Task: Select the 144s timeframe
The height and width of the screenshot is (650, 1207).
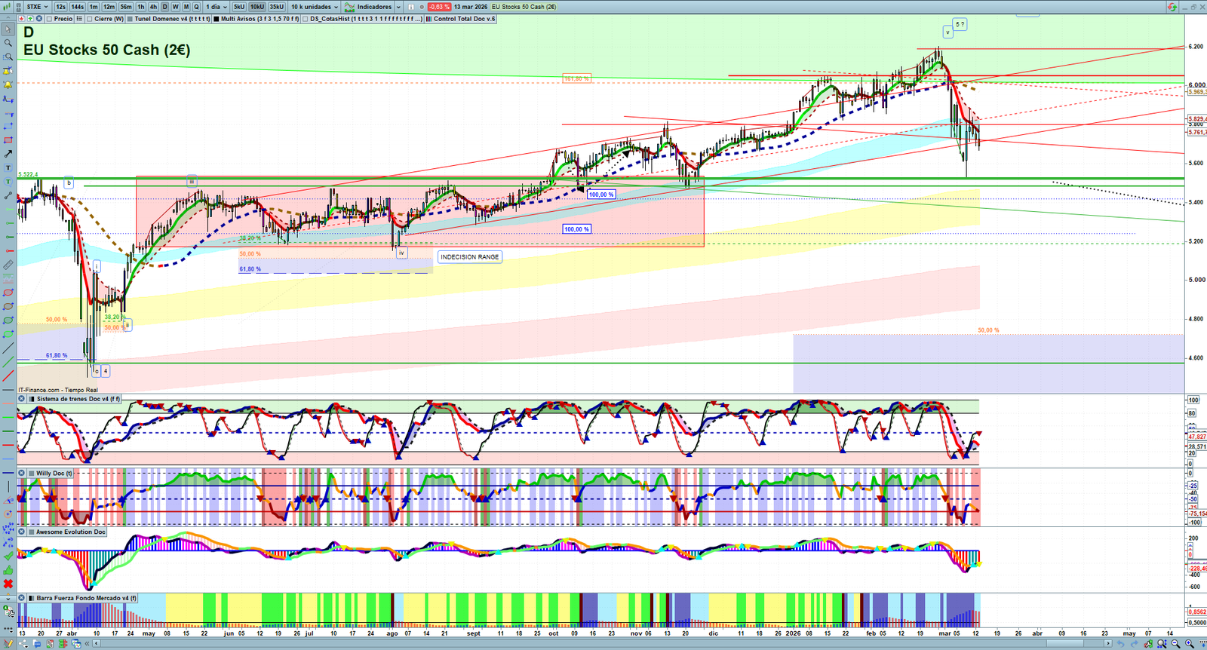Action: click(x=78, y=7)
